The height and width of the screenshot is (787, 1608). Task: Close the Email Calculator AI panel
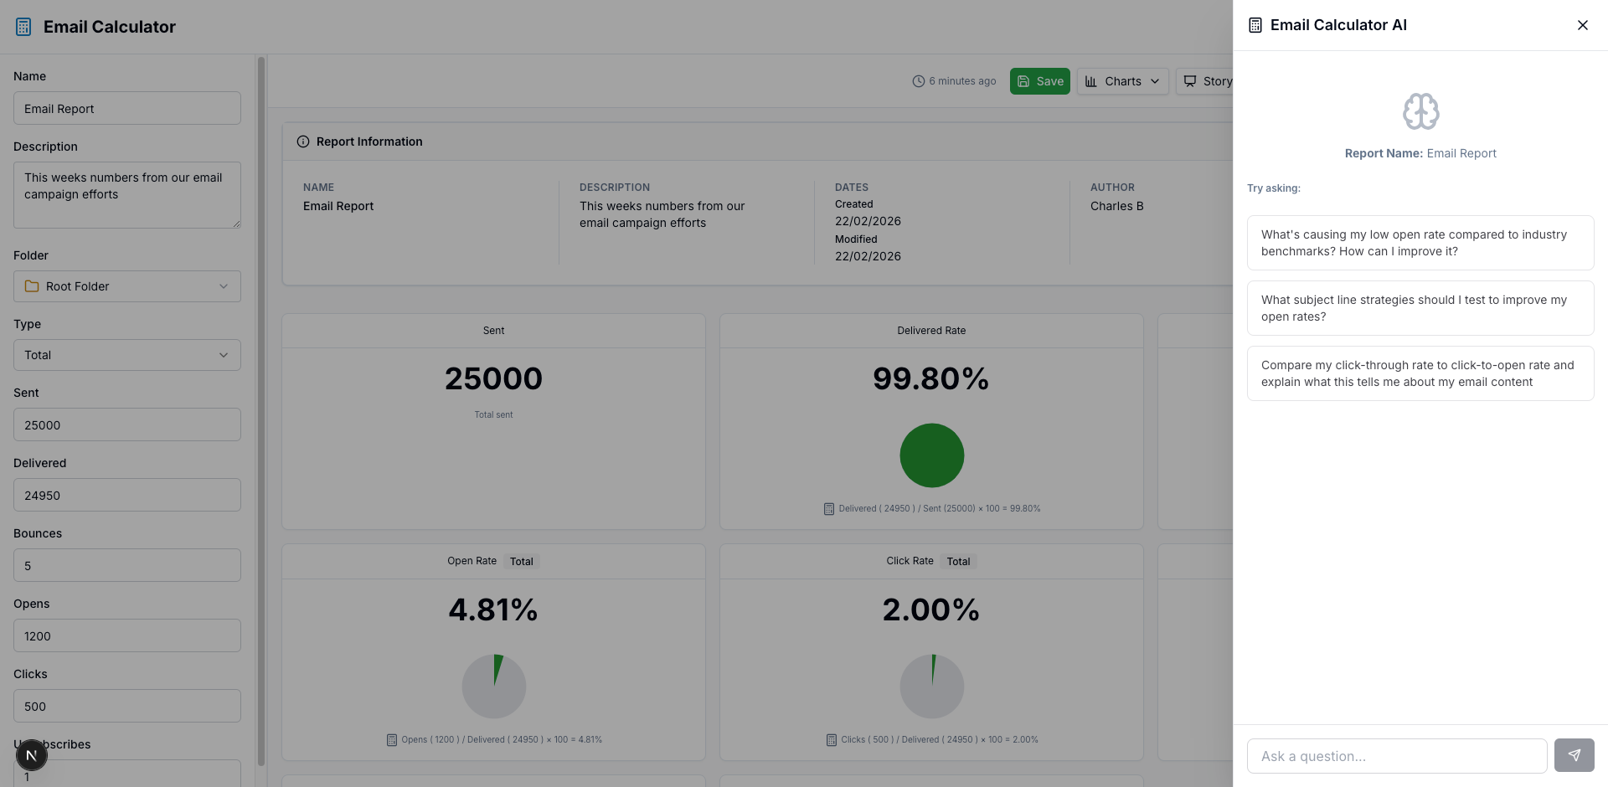[x=1583, y=25]
